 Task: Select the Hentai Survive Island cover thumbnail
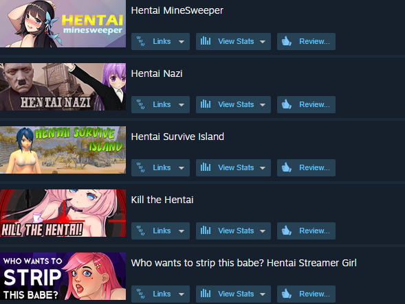click(x=63, y=150)
